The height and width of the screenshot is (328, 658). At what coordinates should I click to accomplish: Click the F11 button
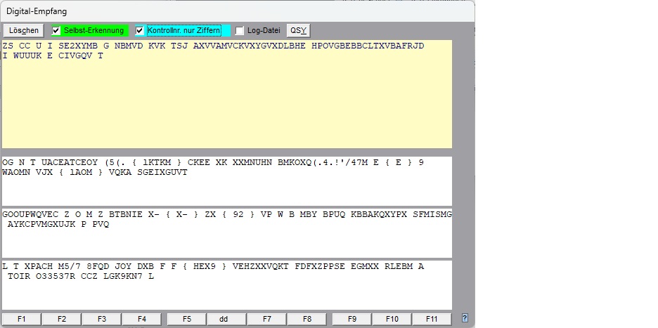432,319
